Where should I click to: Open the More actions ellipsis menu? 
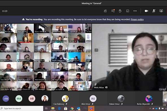(135, 11)
